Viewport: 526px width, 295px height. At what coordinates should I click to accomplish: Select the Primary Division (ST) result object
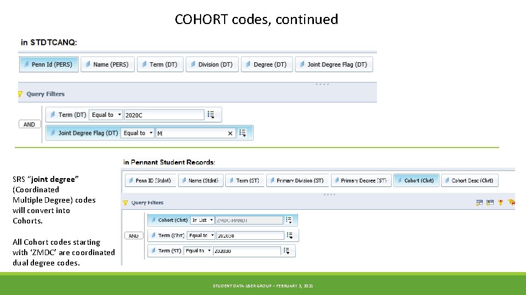pos(298,180)
